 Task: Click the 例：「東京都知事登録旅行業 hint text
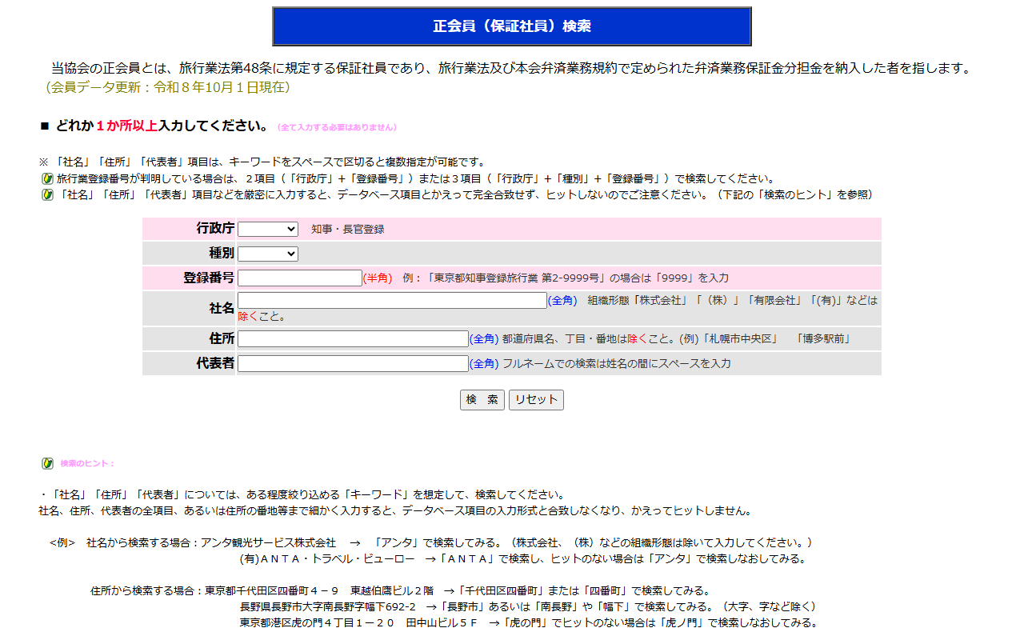pyautogui.click(x=566, y=278)
